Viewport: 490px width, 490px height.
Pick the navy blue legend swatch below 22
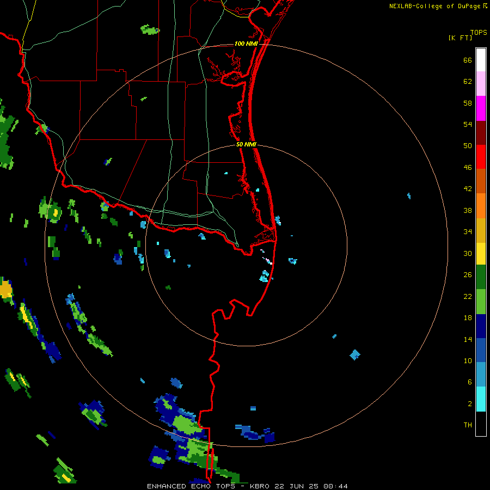481,326
